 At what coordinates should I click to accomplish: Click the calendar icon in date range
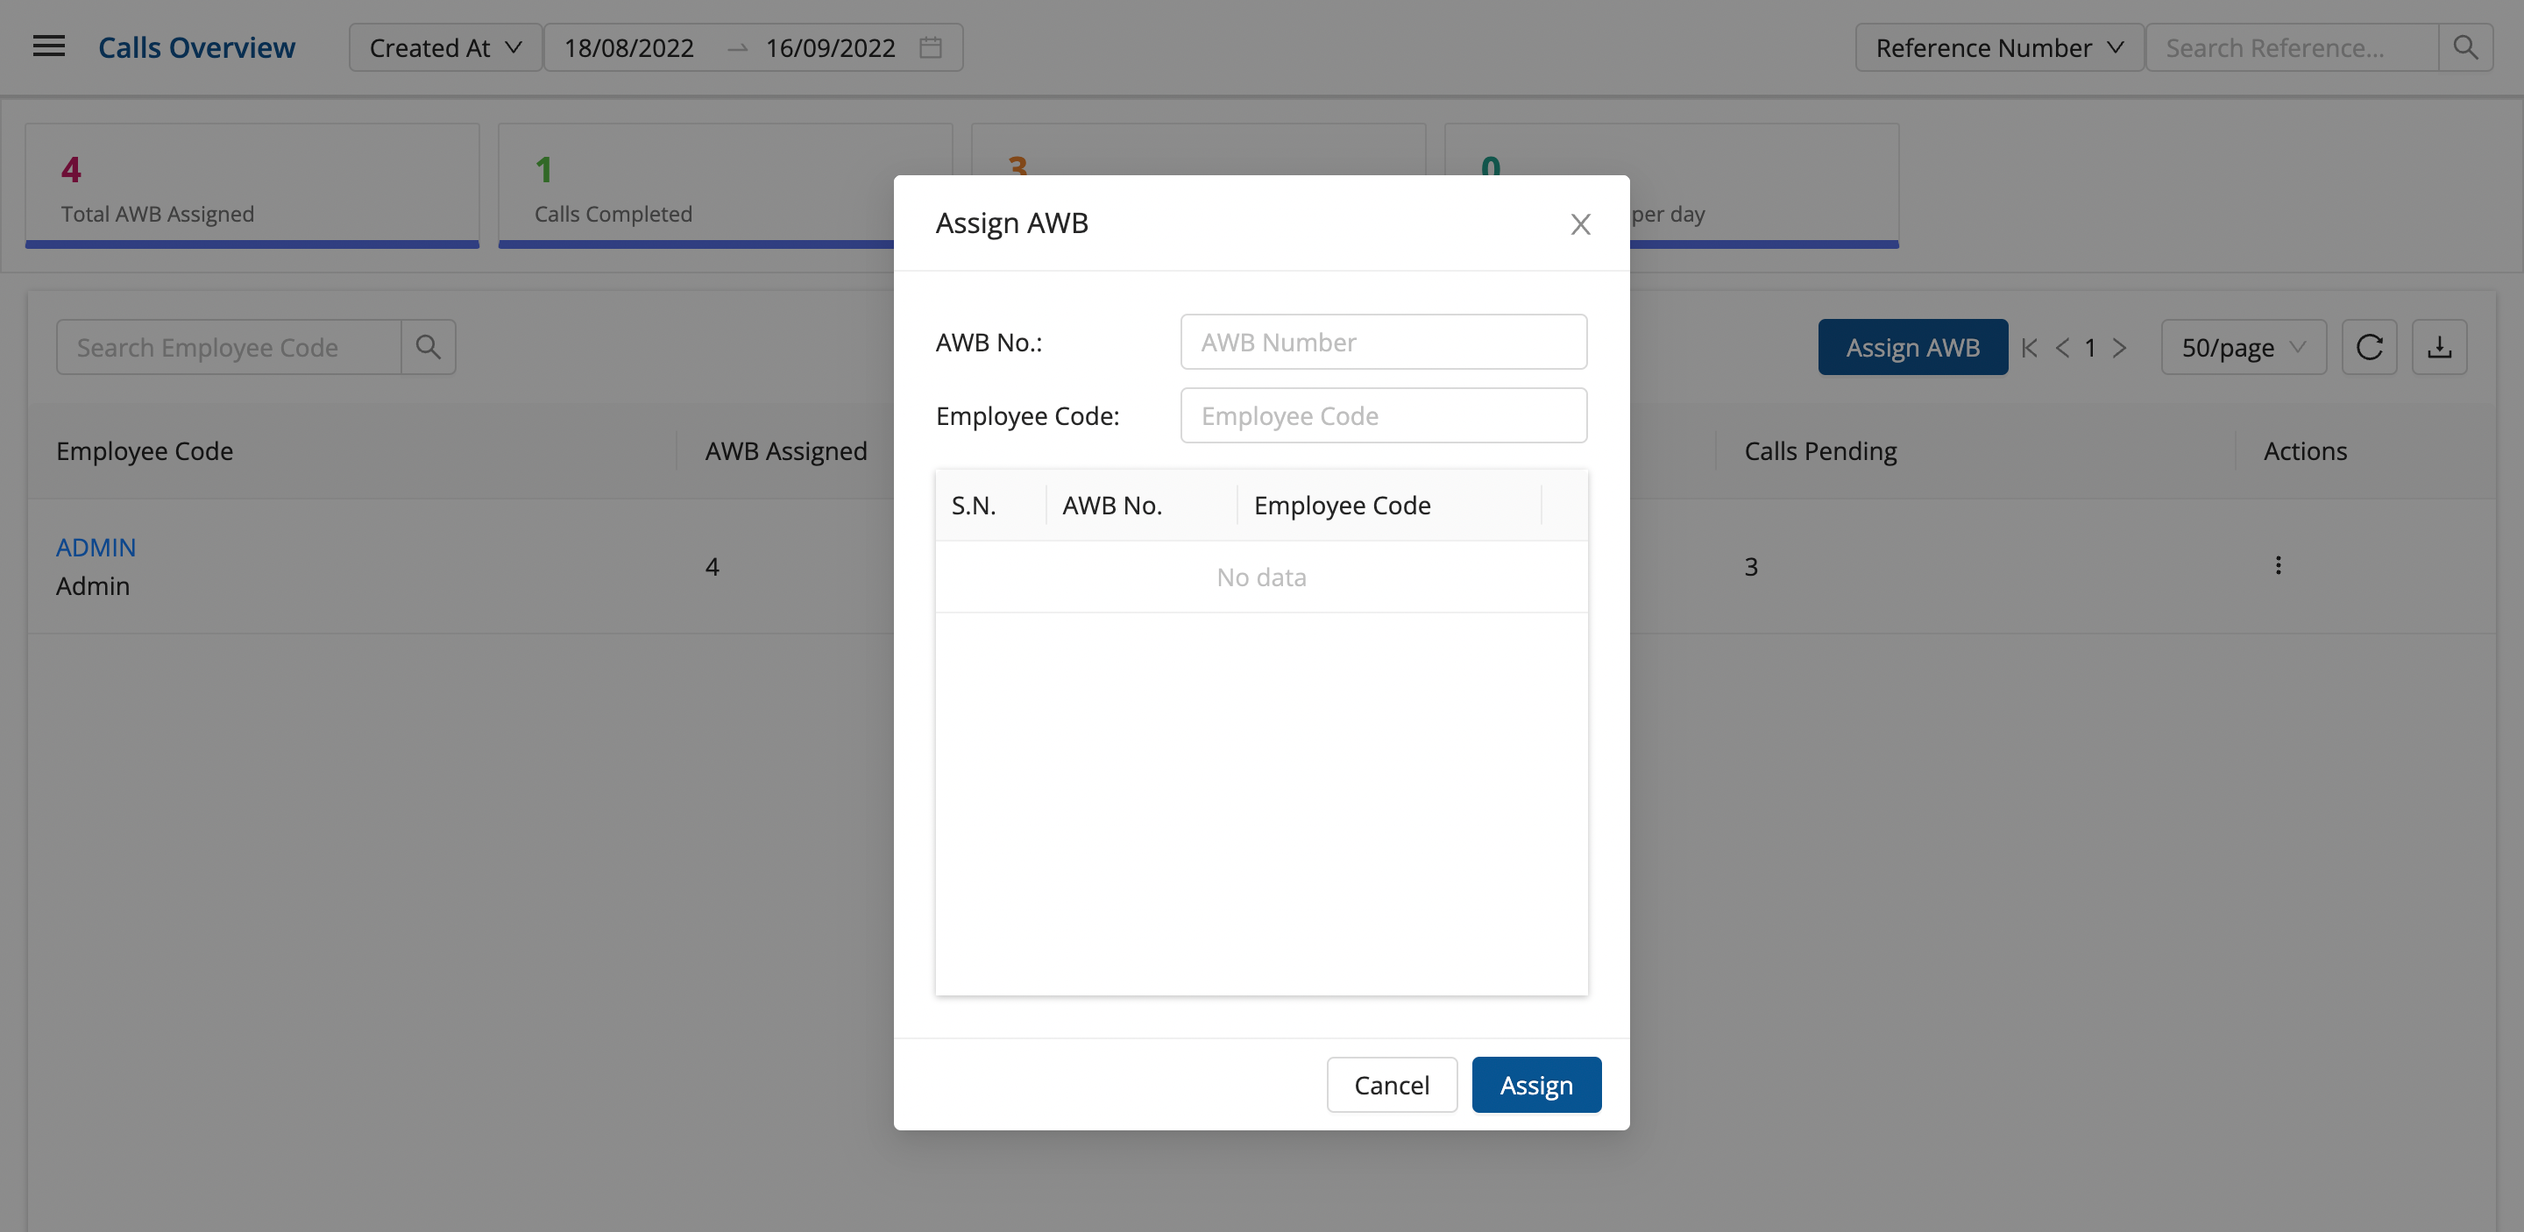pyautogui.click(x=930, y=47)
